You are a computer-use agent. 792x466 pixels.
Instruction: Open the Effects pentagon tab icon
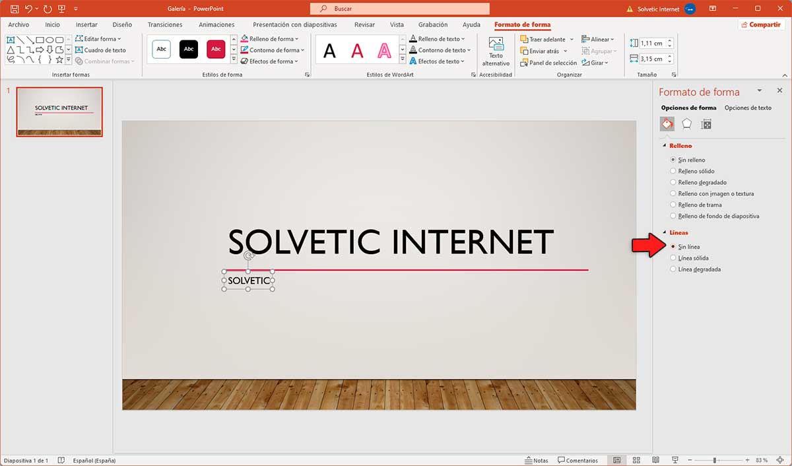[x=687, y=123]
